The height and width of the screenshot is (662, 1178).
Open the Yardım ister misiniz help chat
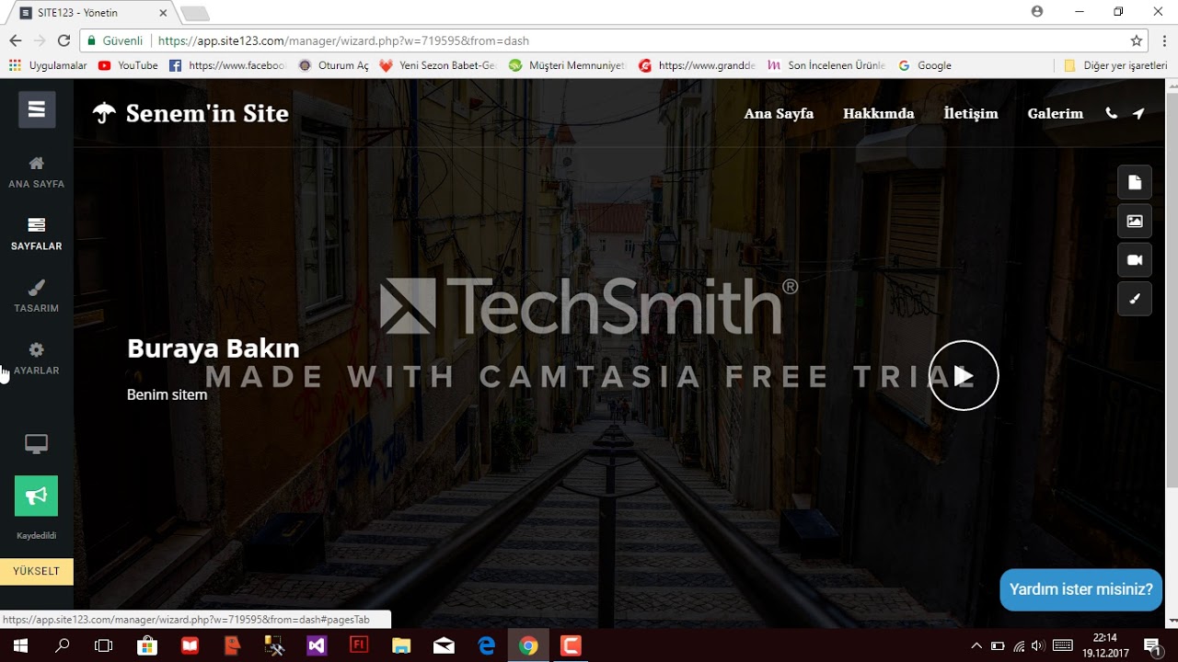click(1081, 589)
